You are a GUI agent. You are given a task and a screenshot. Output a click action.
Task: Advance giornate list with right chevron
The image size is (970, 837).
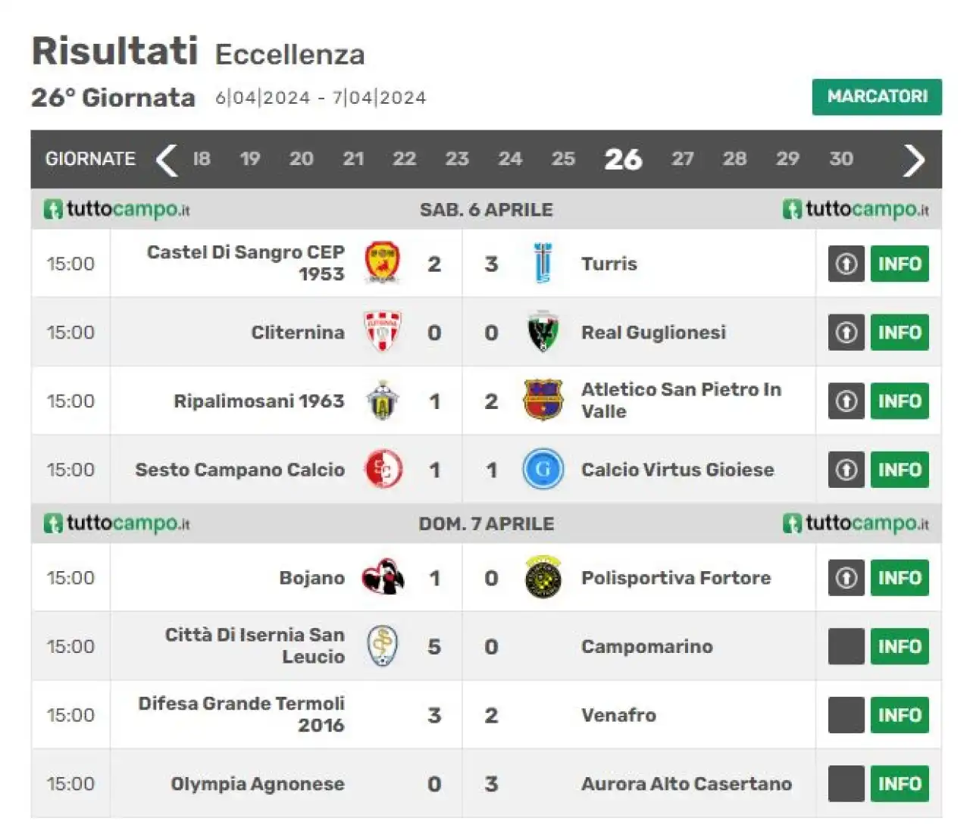coord(915,159)
